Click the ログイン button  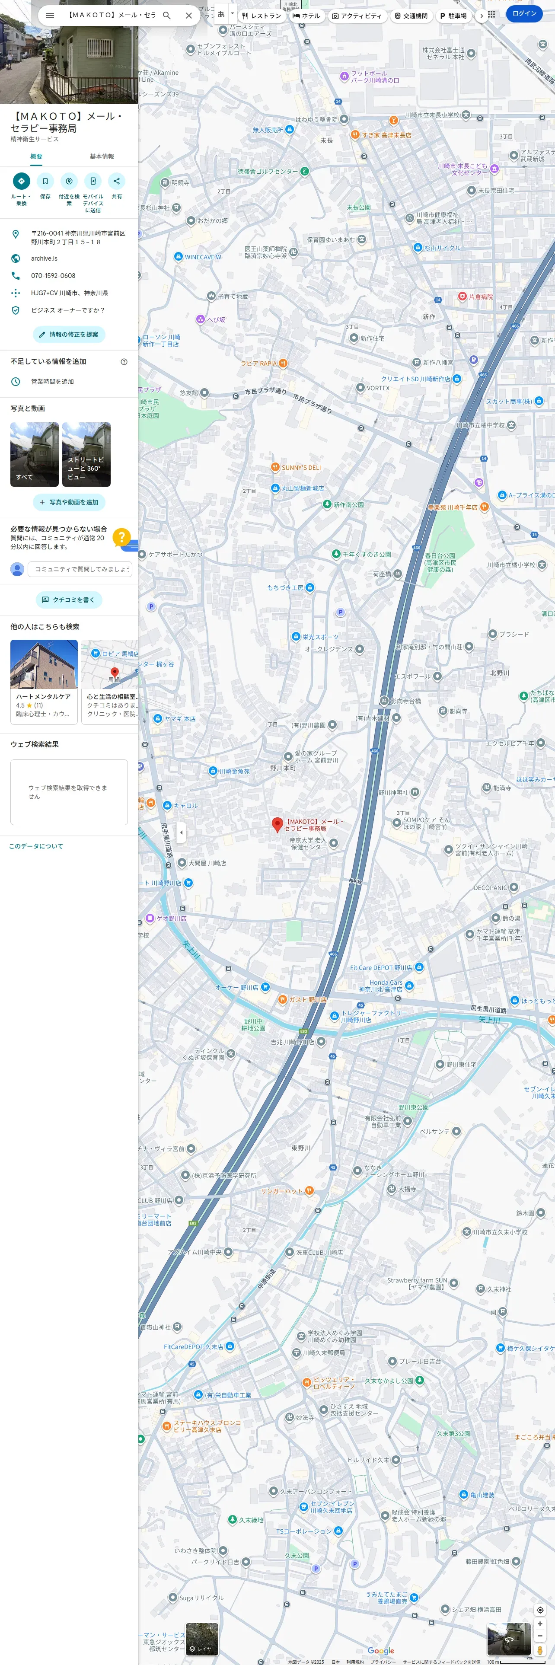click(524, 13)
